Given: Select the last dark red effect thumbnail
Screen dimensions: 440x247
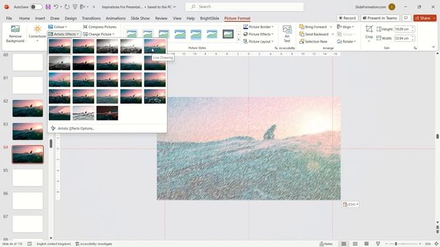Looking at the screenshot, I should (107, 113).
